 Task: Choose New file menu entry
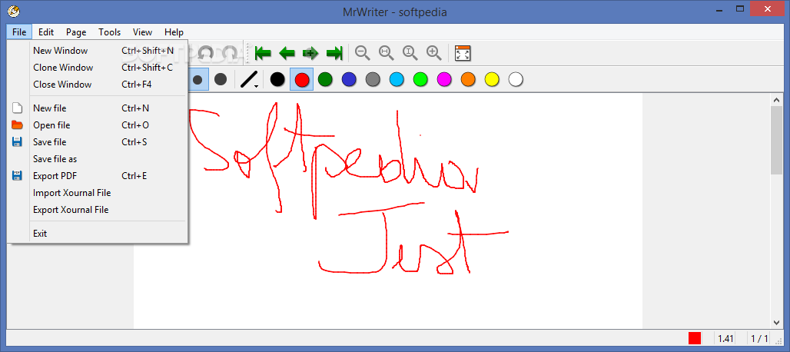coord(98,108)
